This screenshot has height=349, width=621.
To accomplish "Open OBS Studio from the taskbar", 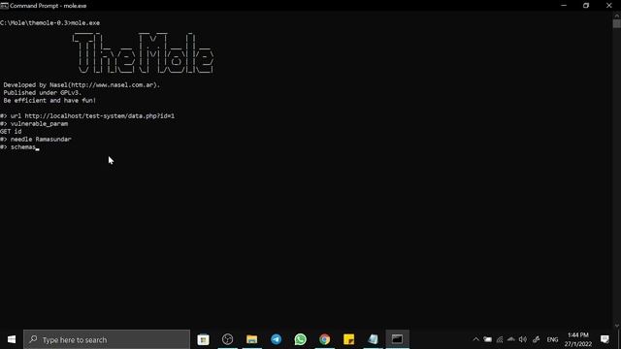I will pos(227,339).
